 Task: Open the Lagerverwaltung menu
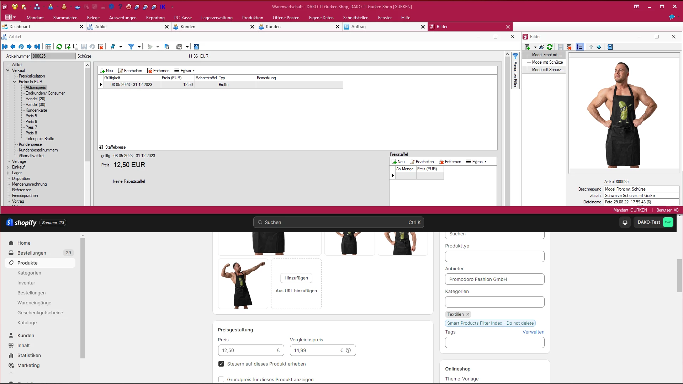point(217,17)
